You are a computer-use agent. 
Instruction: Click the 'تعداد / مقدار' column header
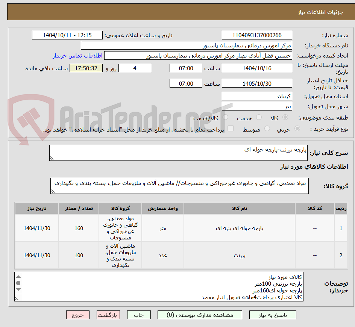pyautogui.click(x=79, y=209)
